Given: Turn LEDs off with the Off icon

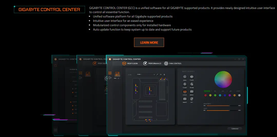Looking at the screenshot, I should point(192,99).
